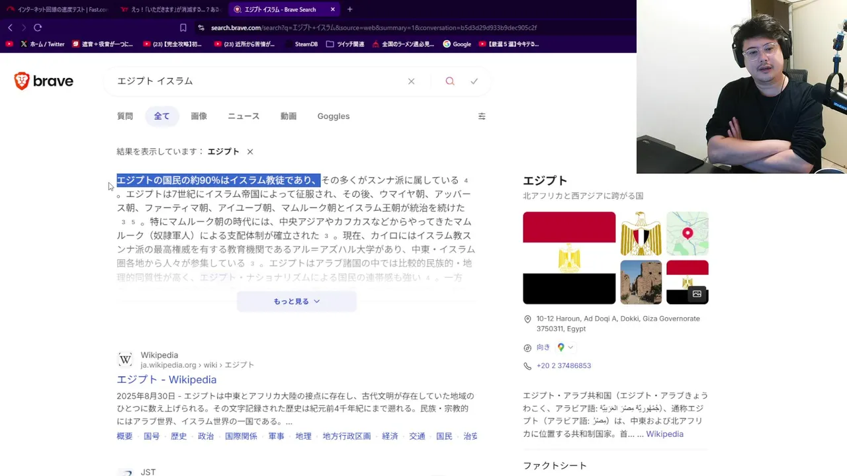Open the large Egypt flag image
This screenshot has width=847, height=476.
coord(569,258)
